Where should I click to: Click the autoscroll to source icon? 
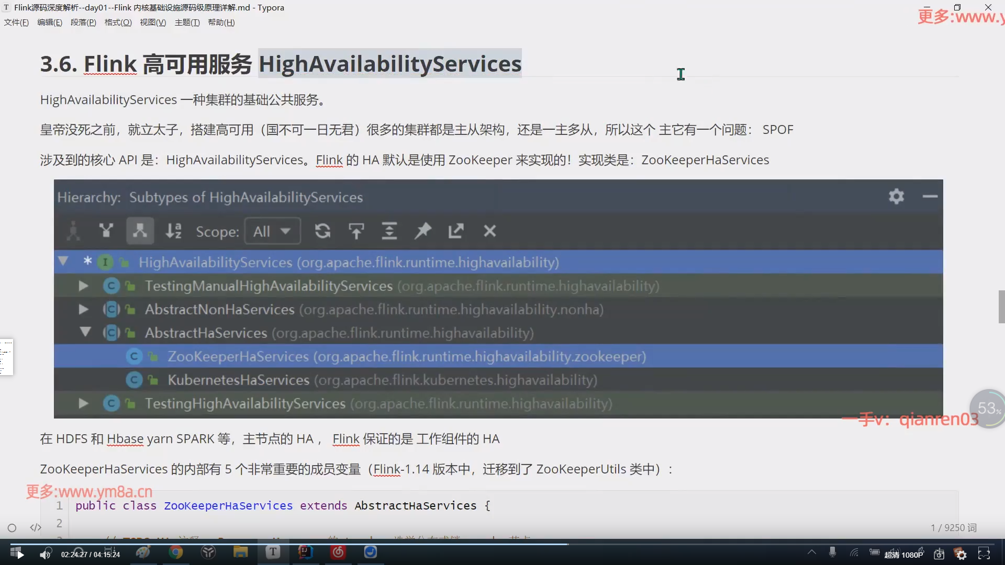tap(356, 231)
